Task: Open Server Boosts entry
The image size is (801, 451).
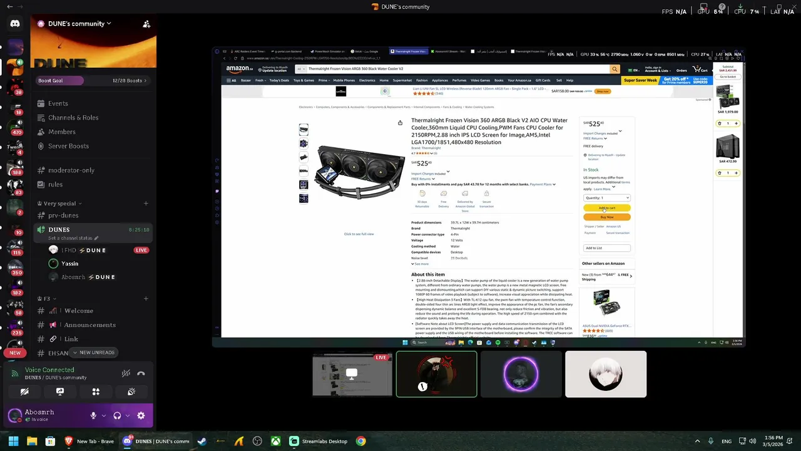Action: pyautogui.click(x=93, y=147)
